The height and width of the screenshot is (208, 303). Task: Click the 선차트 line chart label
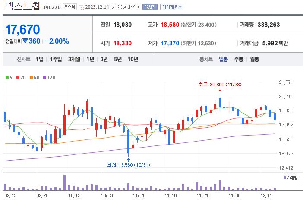coord(24,59)
